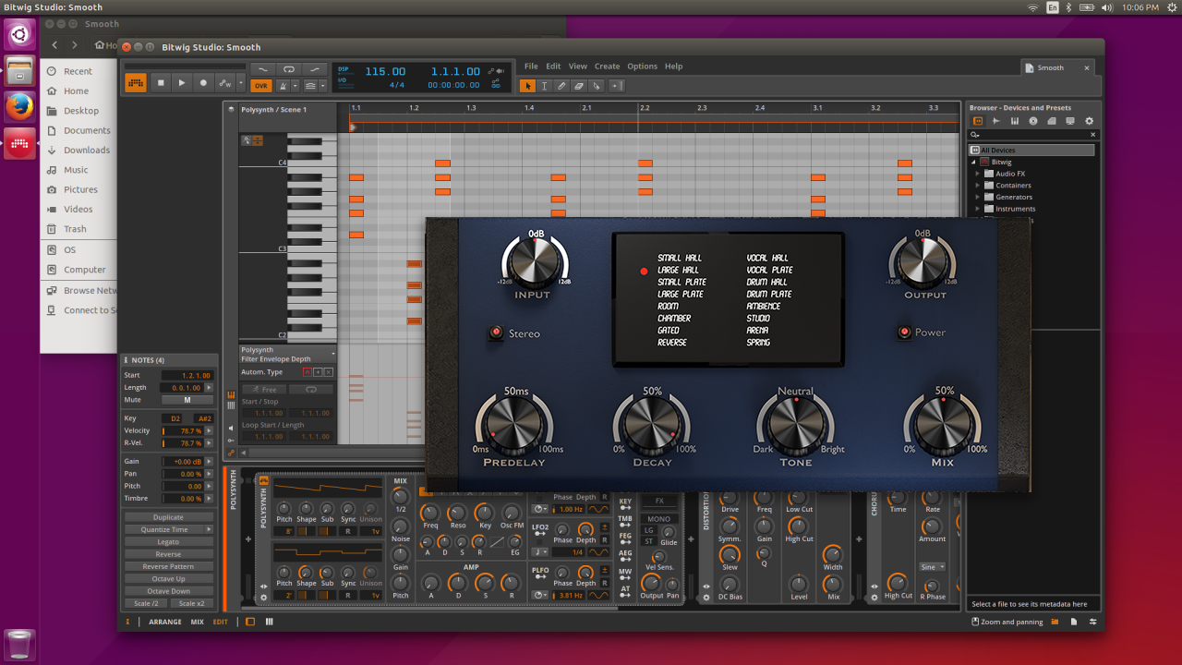Expand the Containers folder

coord(978,185)
